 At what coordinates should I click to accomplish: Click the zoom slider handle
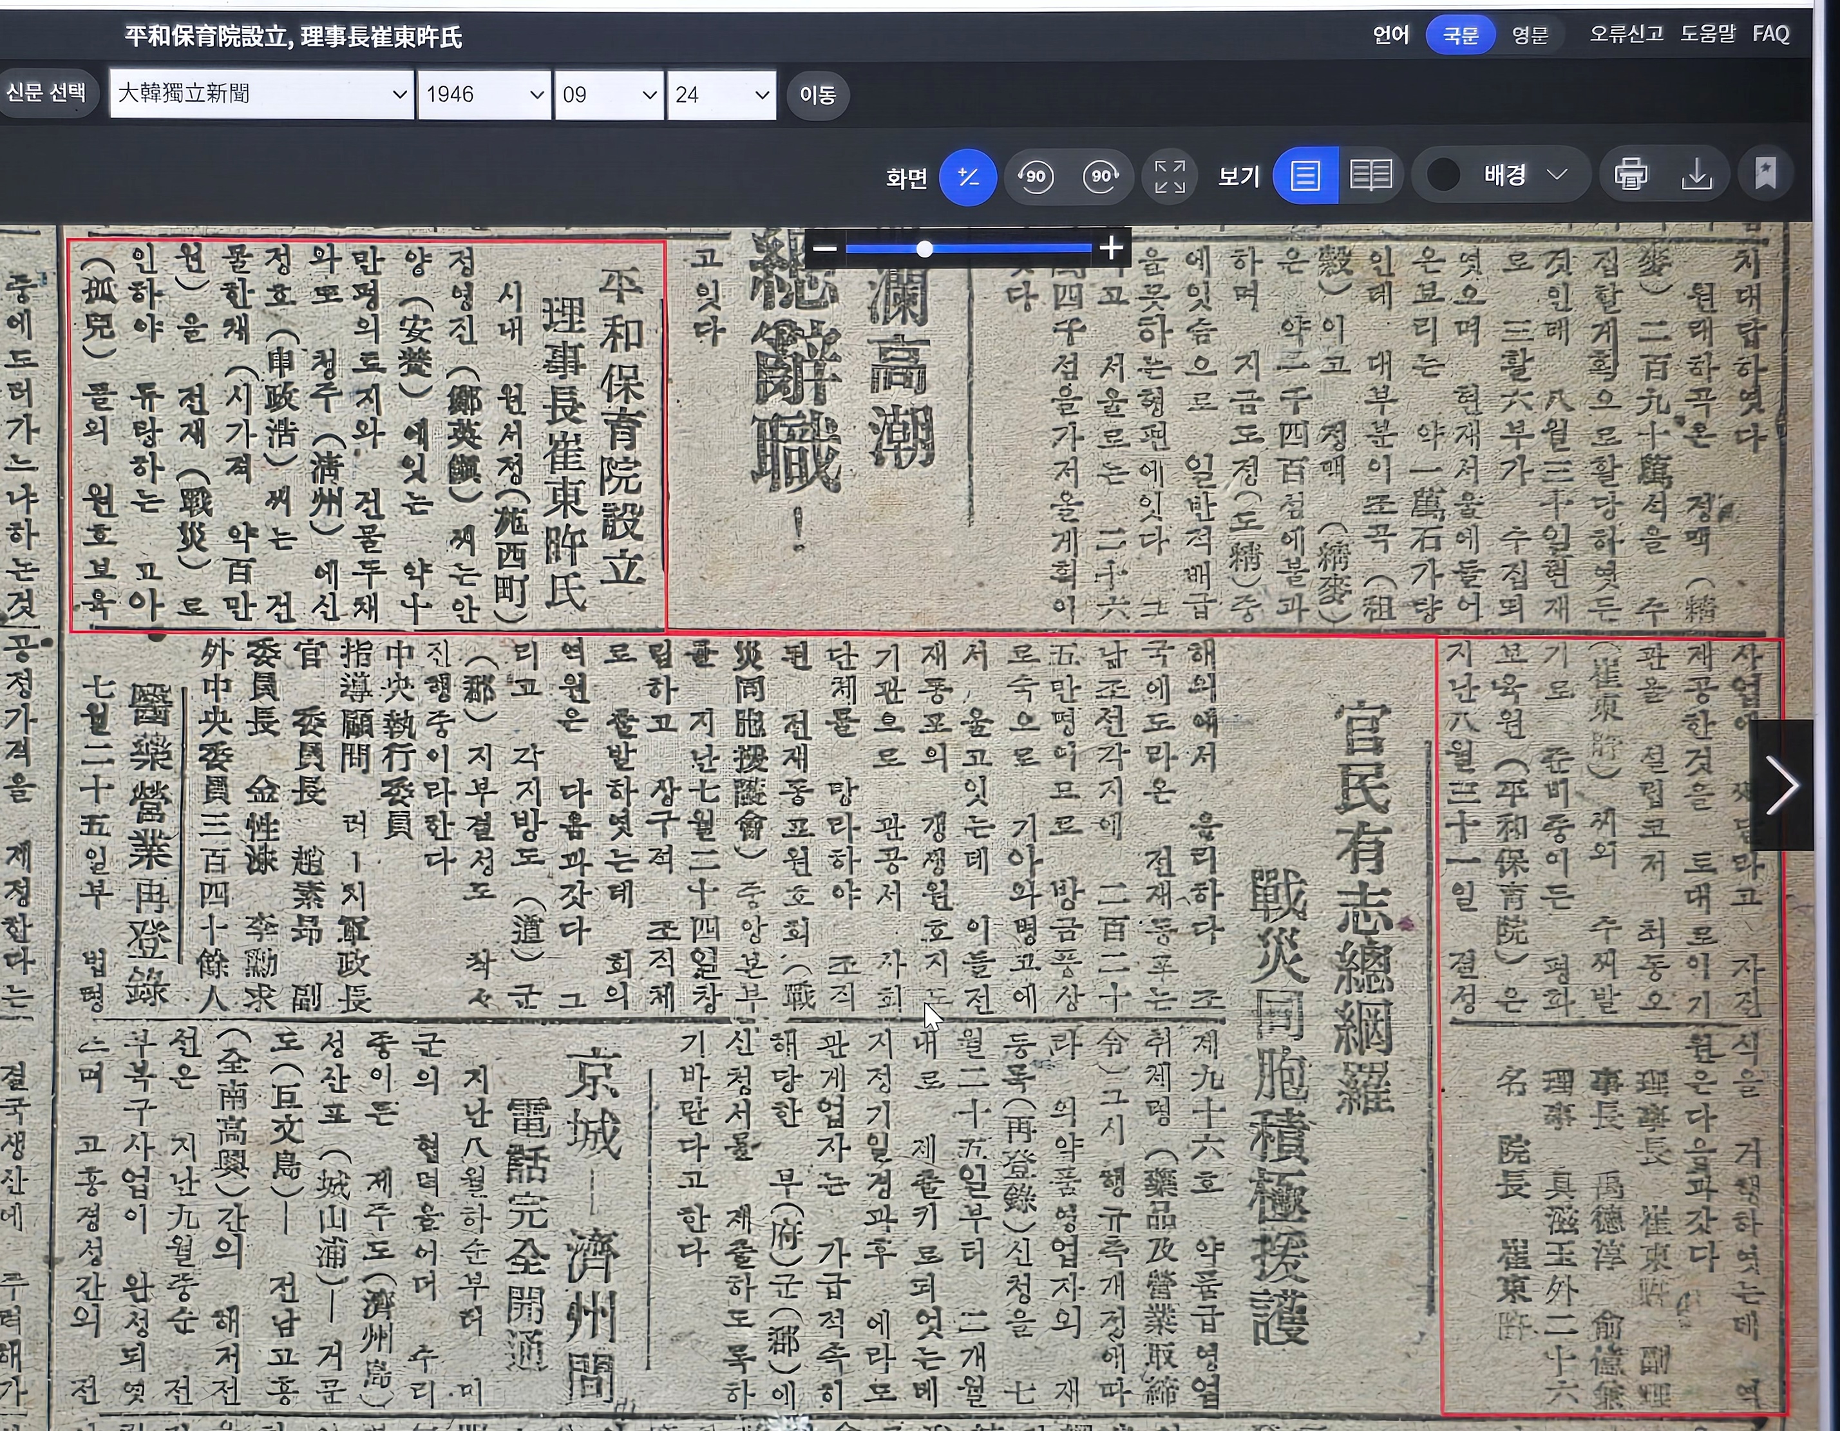coord(925,249)
